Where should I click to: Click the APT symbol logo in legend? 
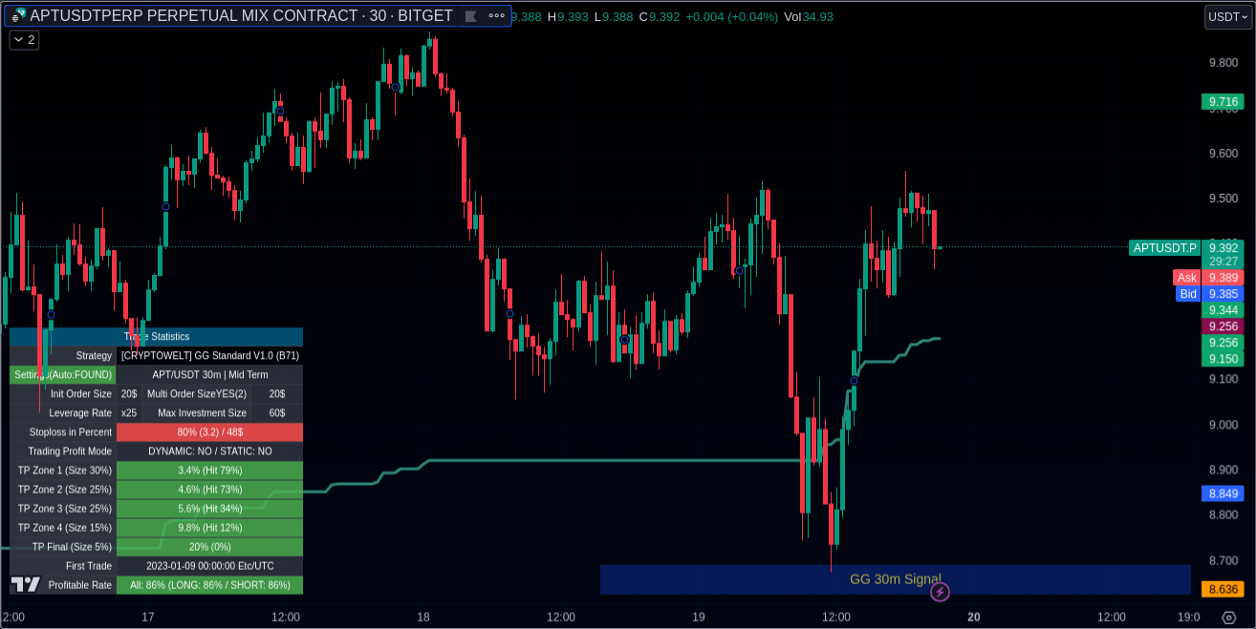[17, 16]
